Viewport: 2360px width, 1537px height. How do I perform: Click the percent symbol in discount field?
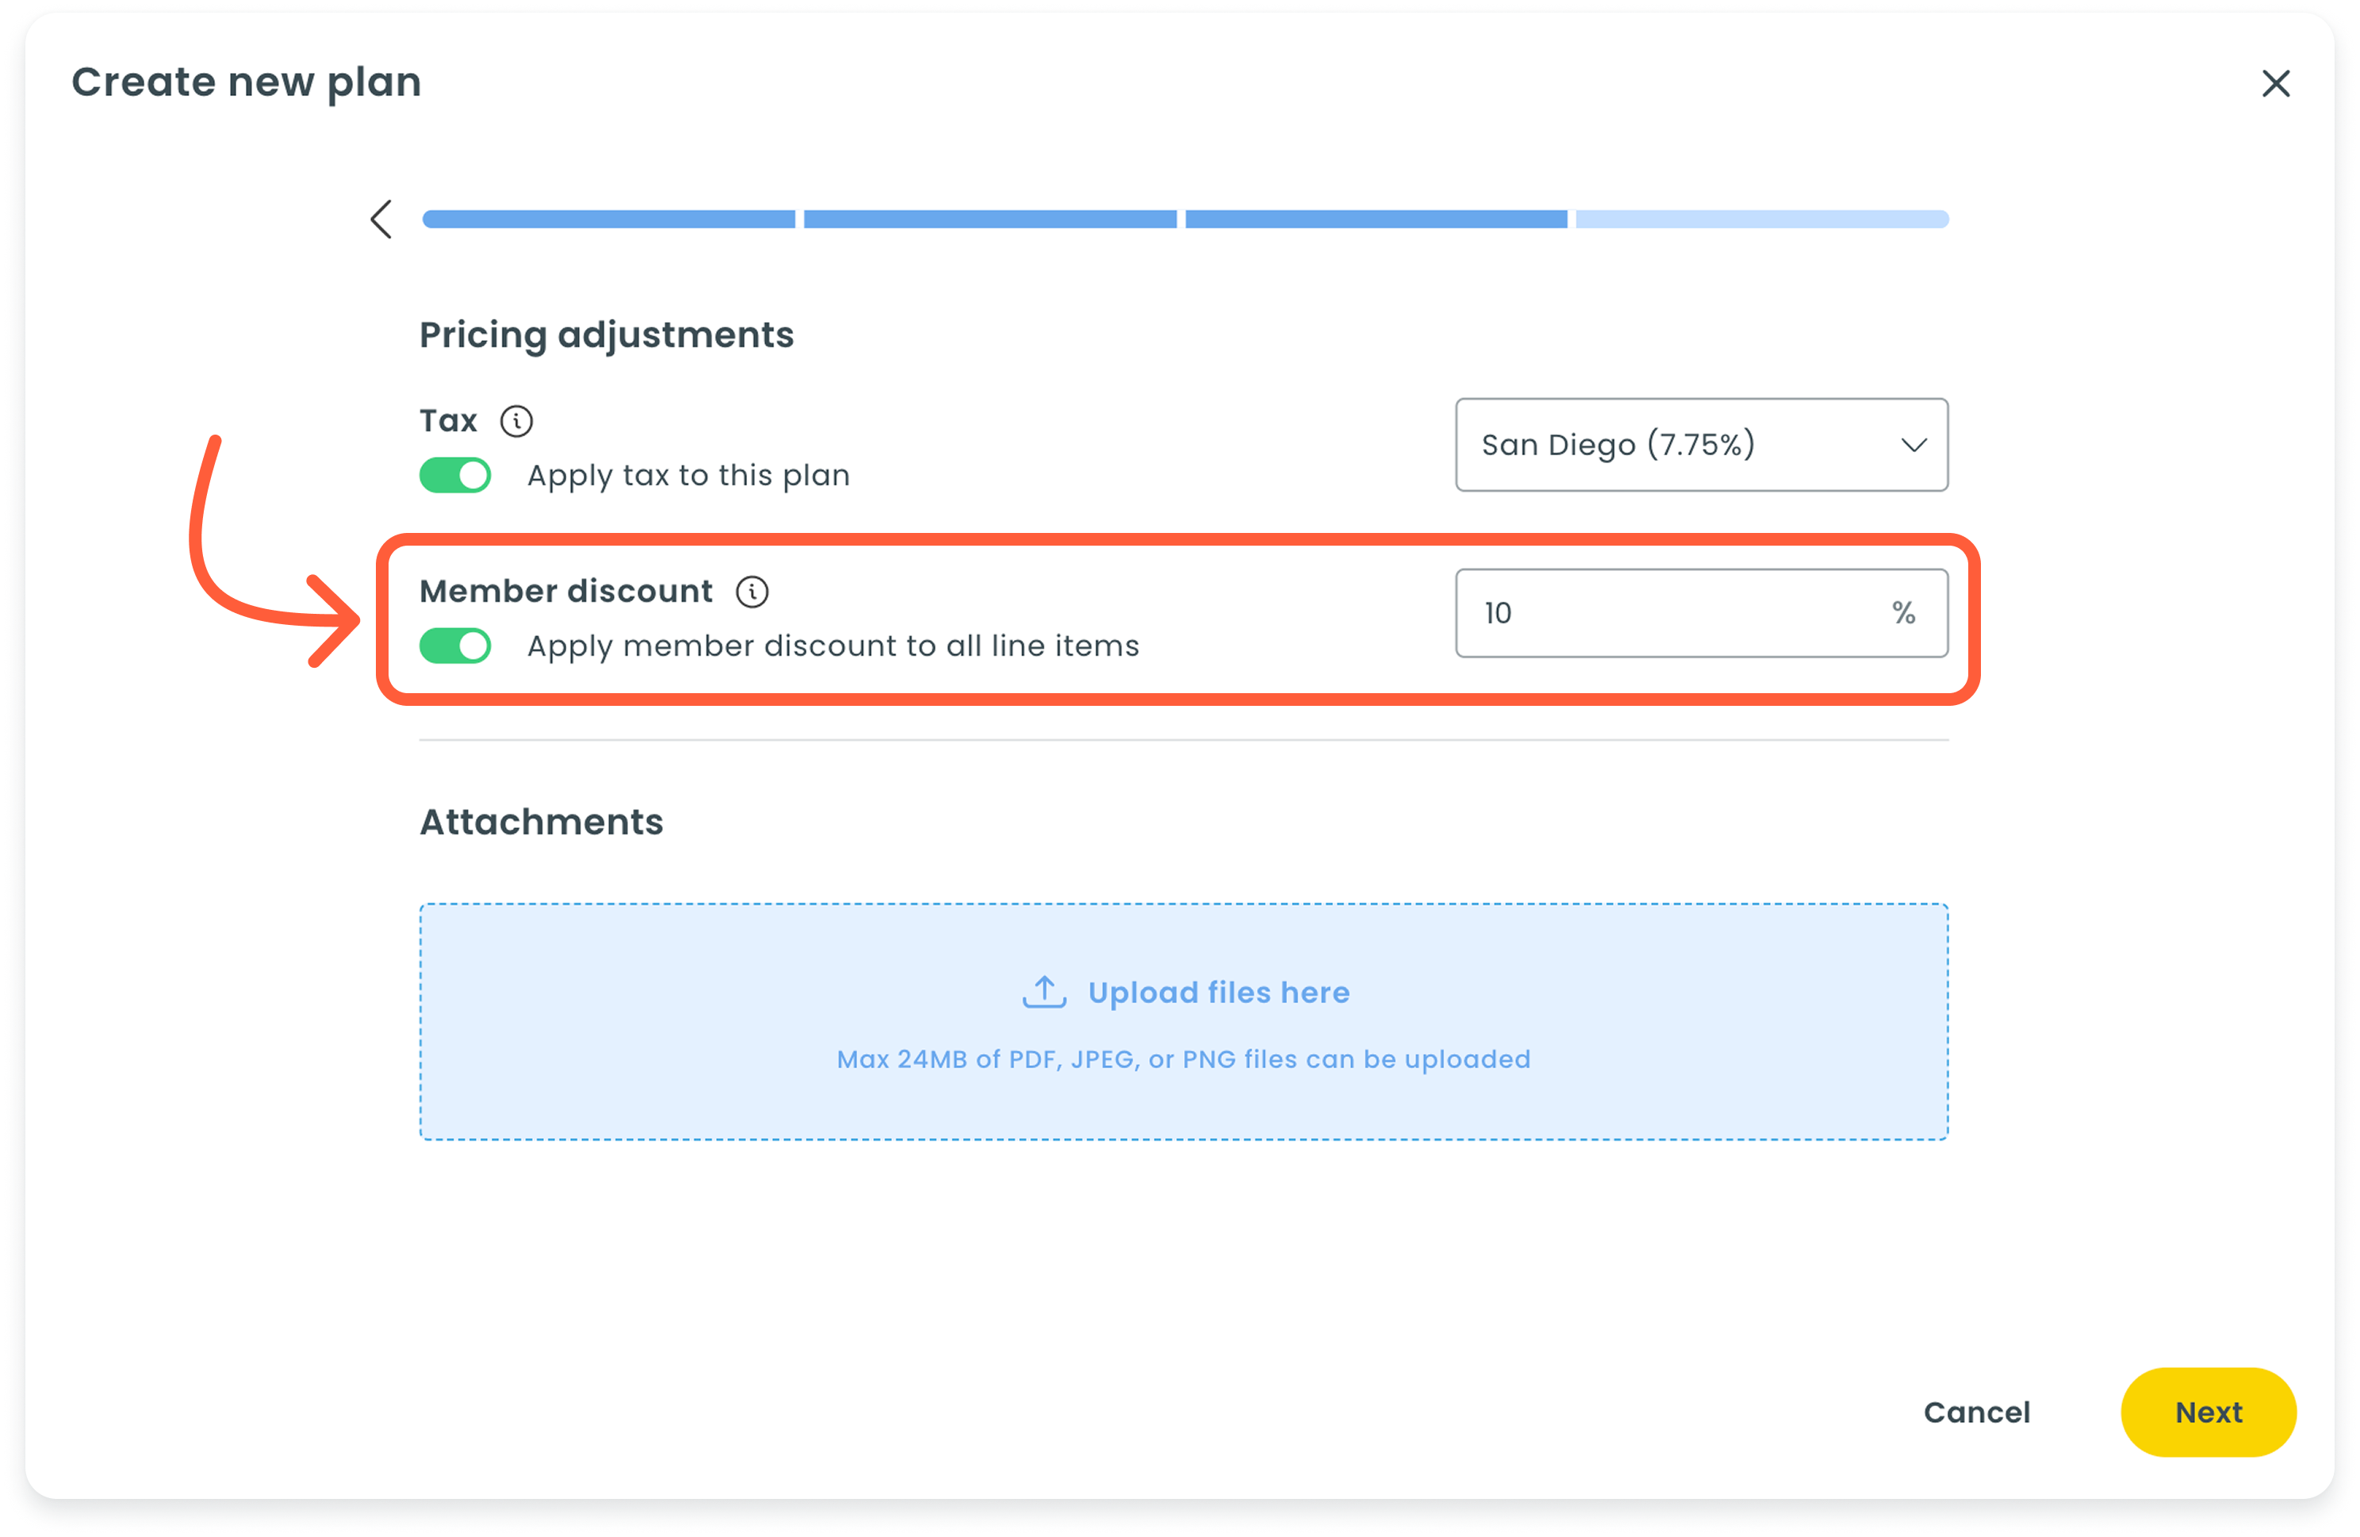1904,613
